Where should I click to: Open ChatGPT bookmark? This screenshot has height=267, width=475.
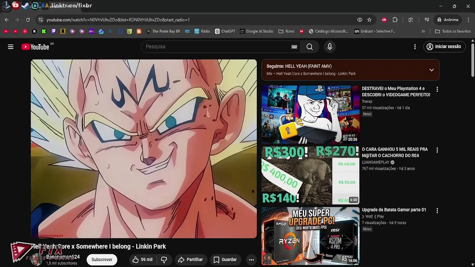click(225, 32)
